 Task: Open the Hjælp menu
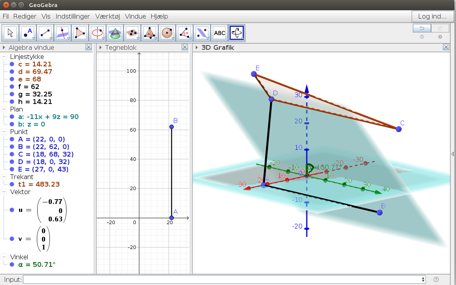pos(160,16)
